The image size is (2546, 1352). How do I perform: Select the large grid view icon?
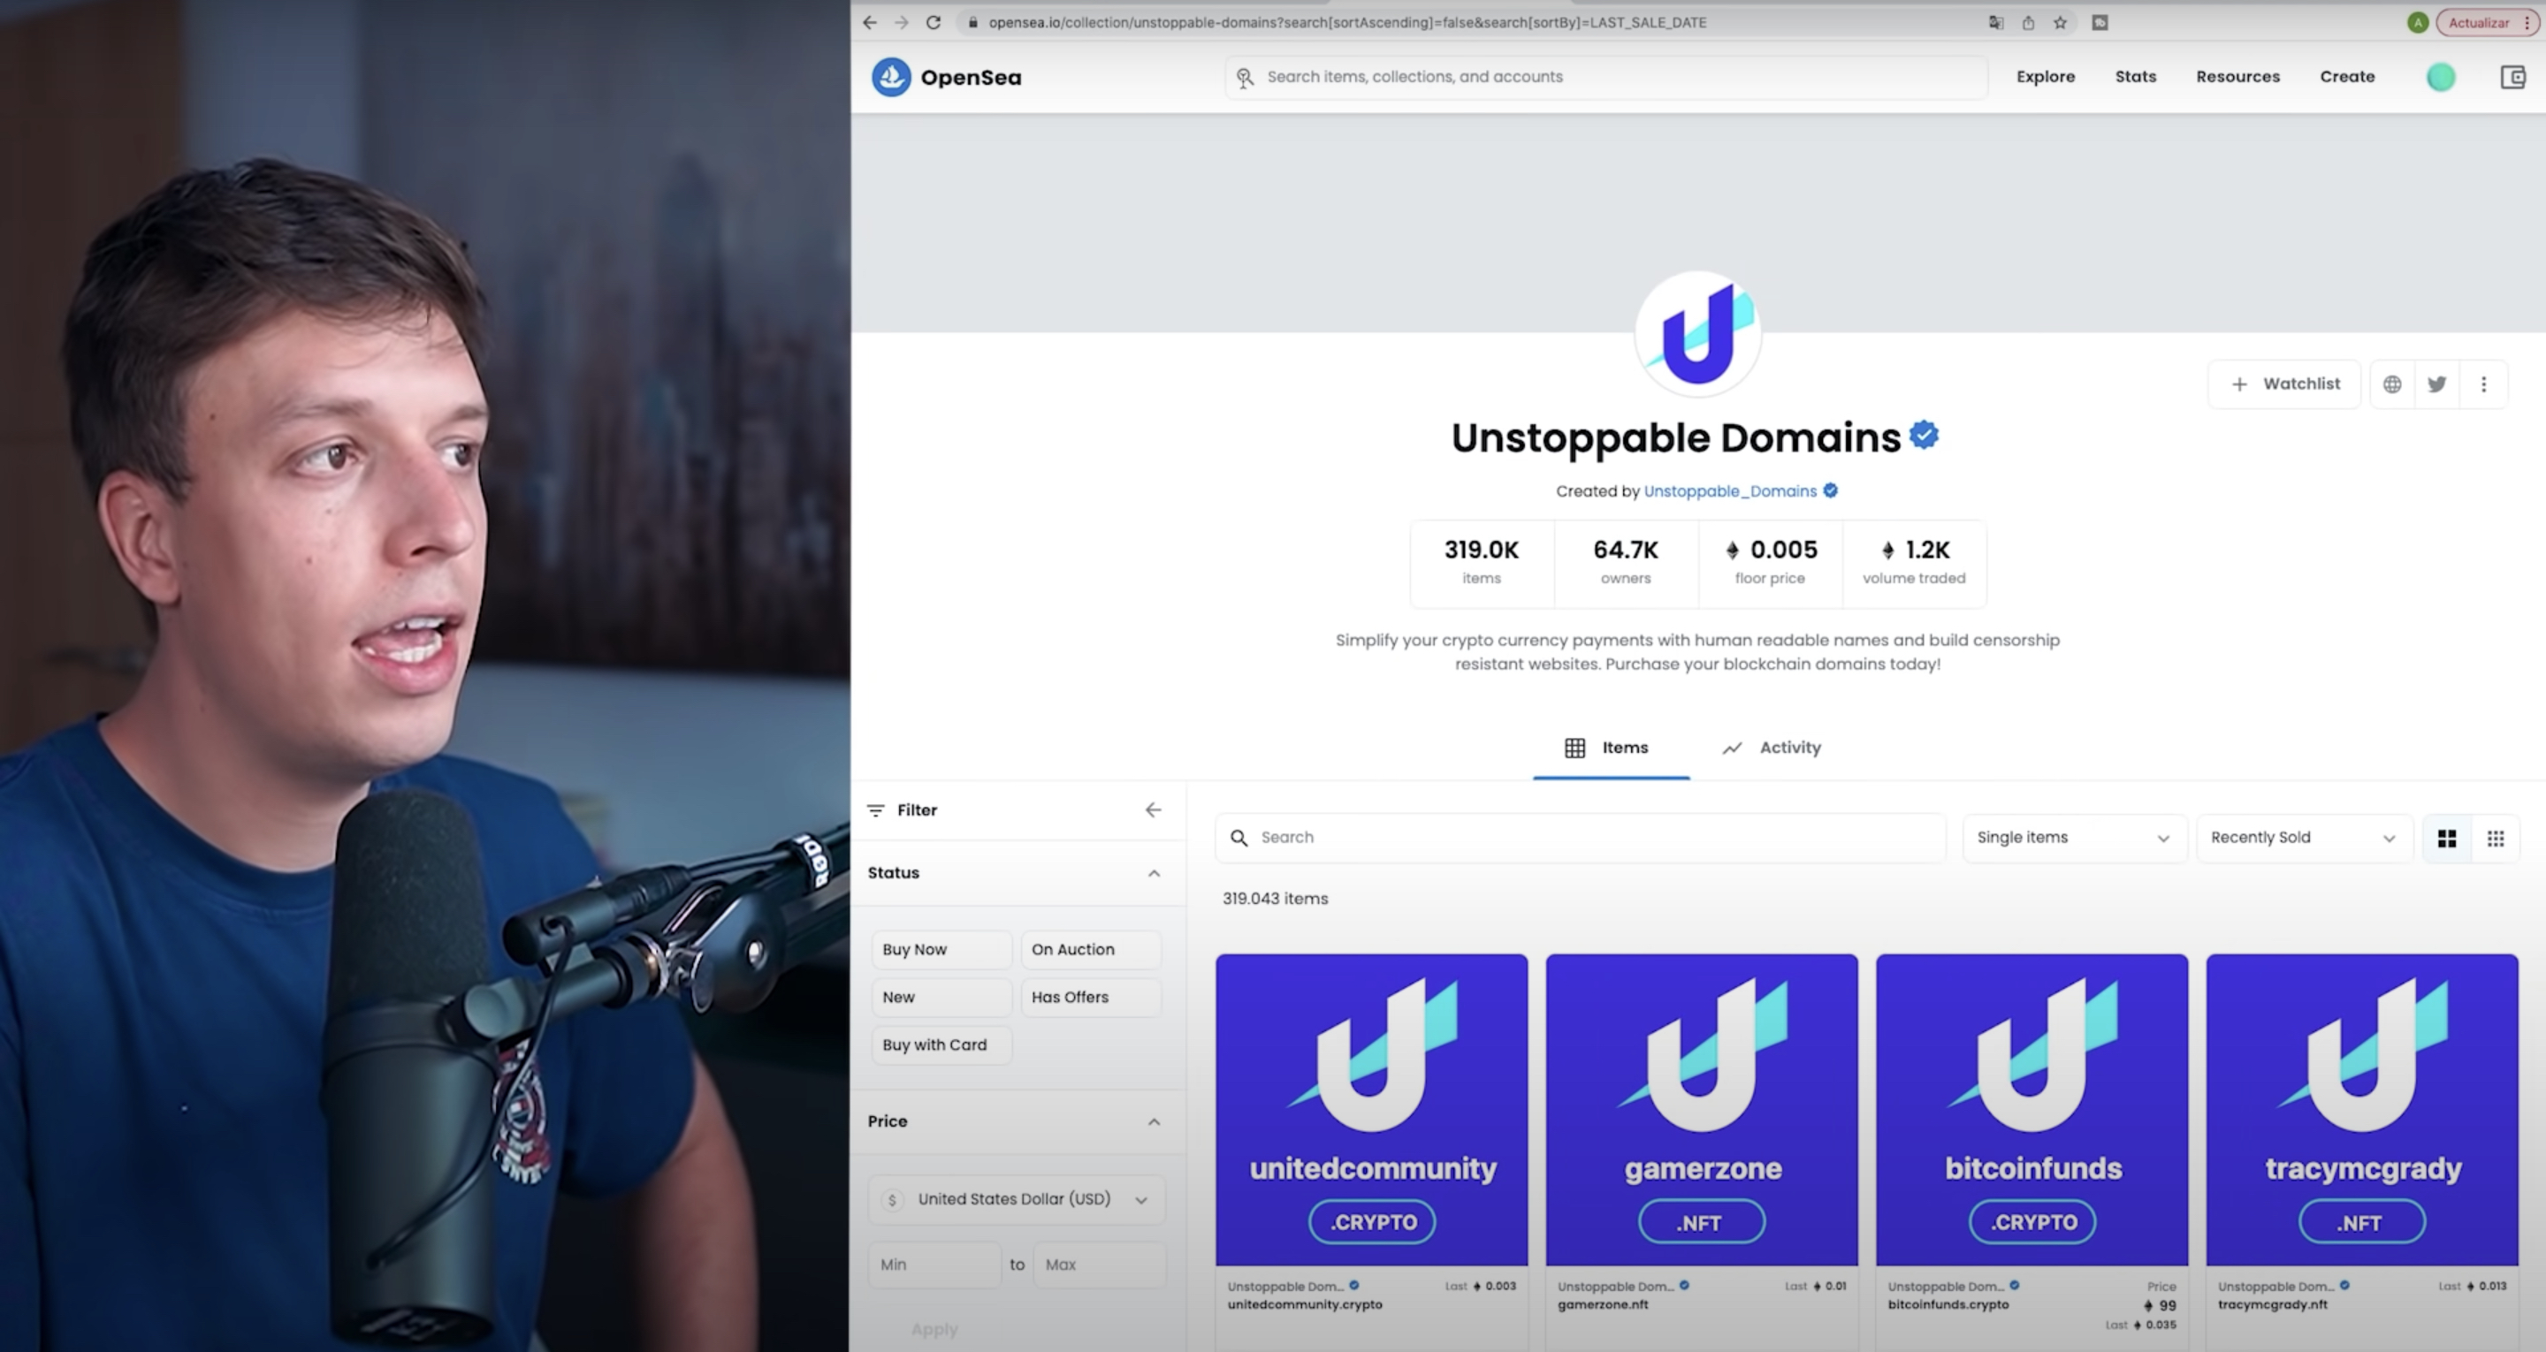click(x=2447, y=839)
